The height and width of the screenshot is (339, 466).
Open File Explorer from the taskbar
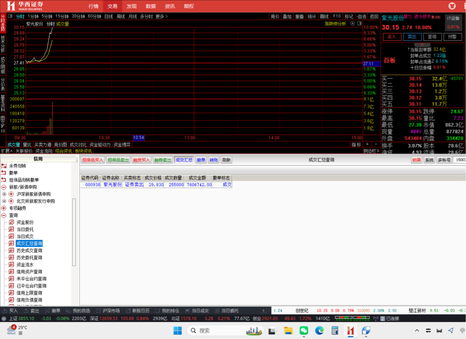(288, 331)
